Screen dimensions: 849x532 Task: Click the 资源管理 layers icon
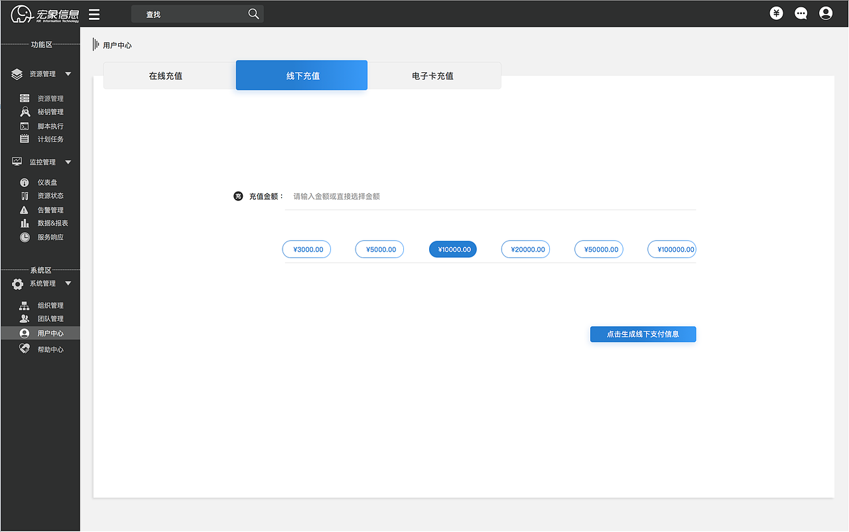(17, 74)
